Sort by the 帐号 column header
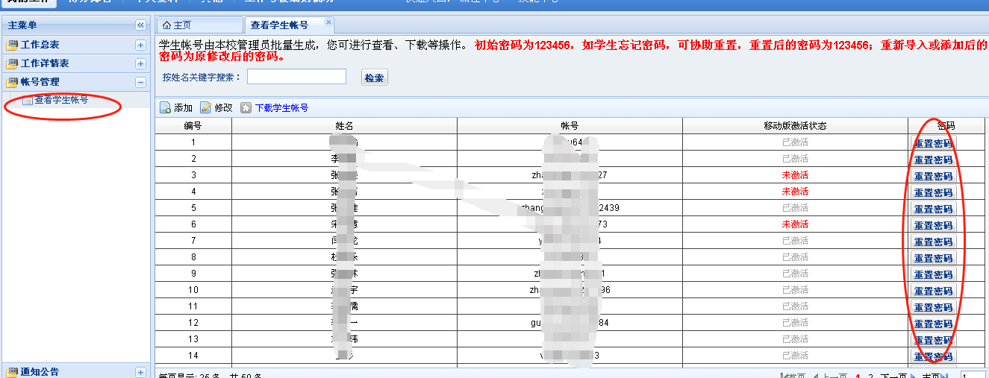Image resolution: width=989 pixels, height=378 pixels. (x=570, y=126)
